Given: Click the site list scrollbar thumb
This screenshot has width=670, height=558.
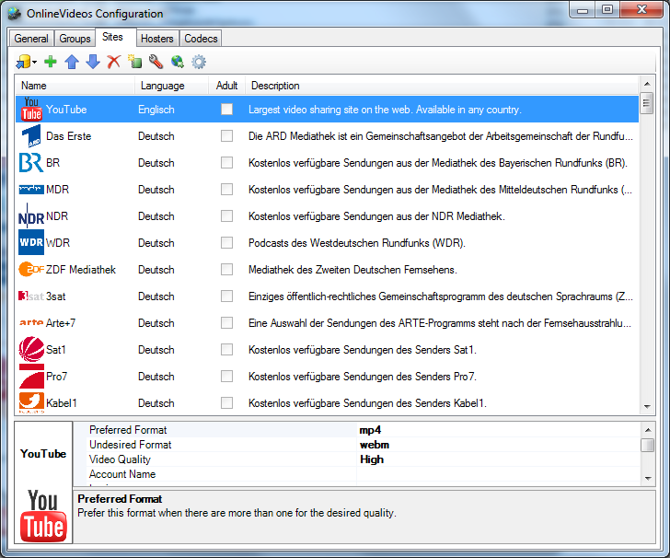Looking at the screenshot, I should click(647, 103).
